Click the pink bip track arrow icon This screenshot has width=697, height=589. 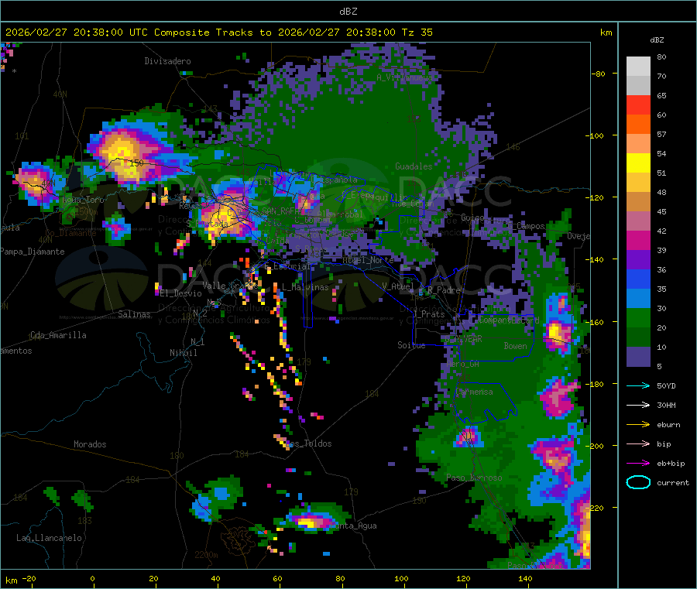(x=638, y=443)
